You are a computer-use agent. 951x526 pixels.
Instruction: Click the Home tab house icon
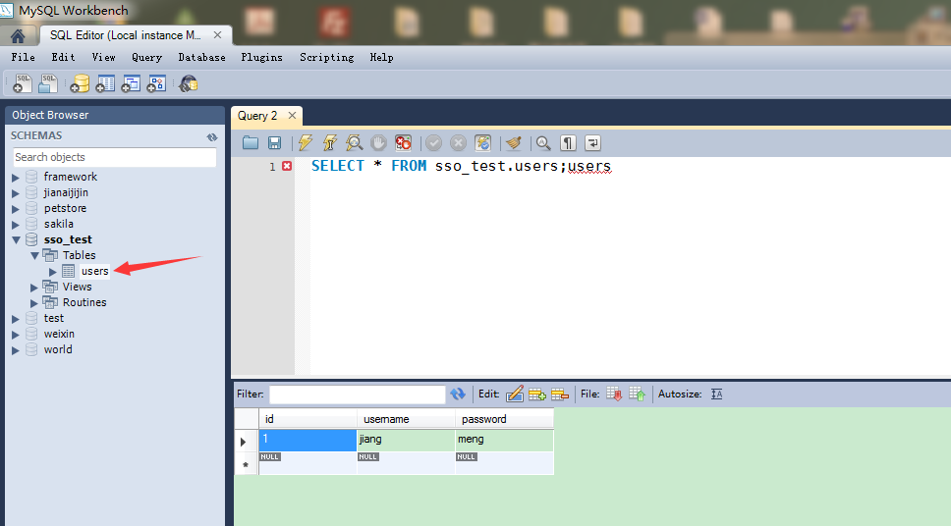(18, 36)
